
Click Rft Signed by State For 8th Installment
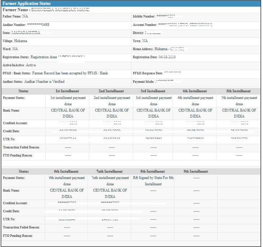point(153,181)
